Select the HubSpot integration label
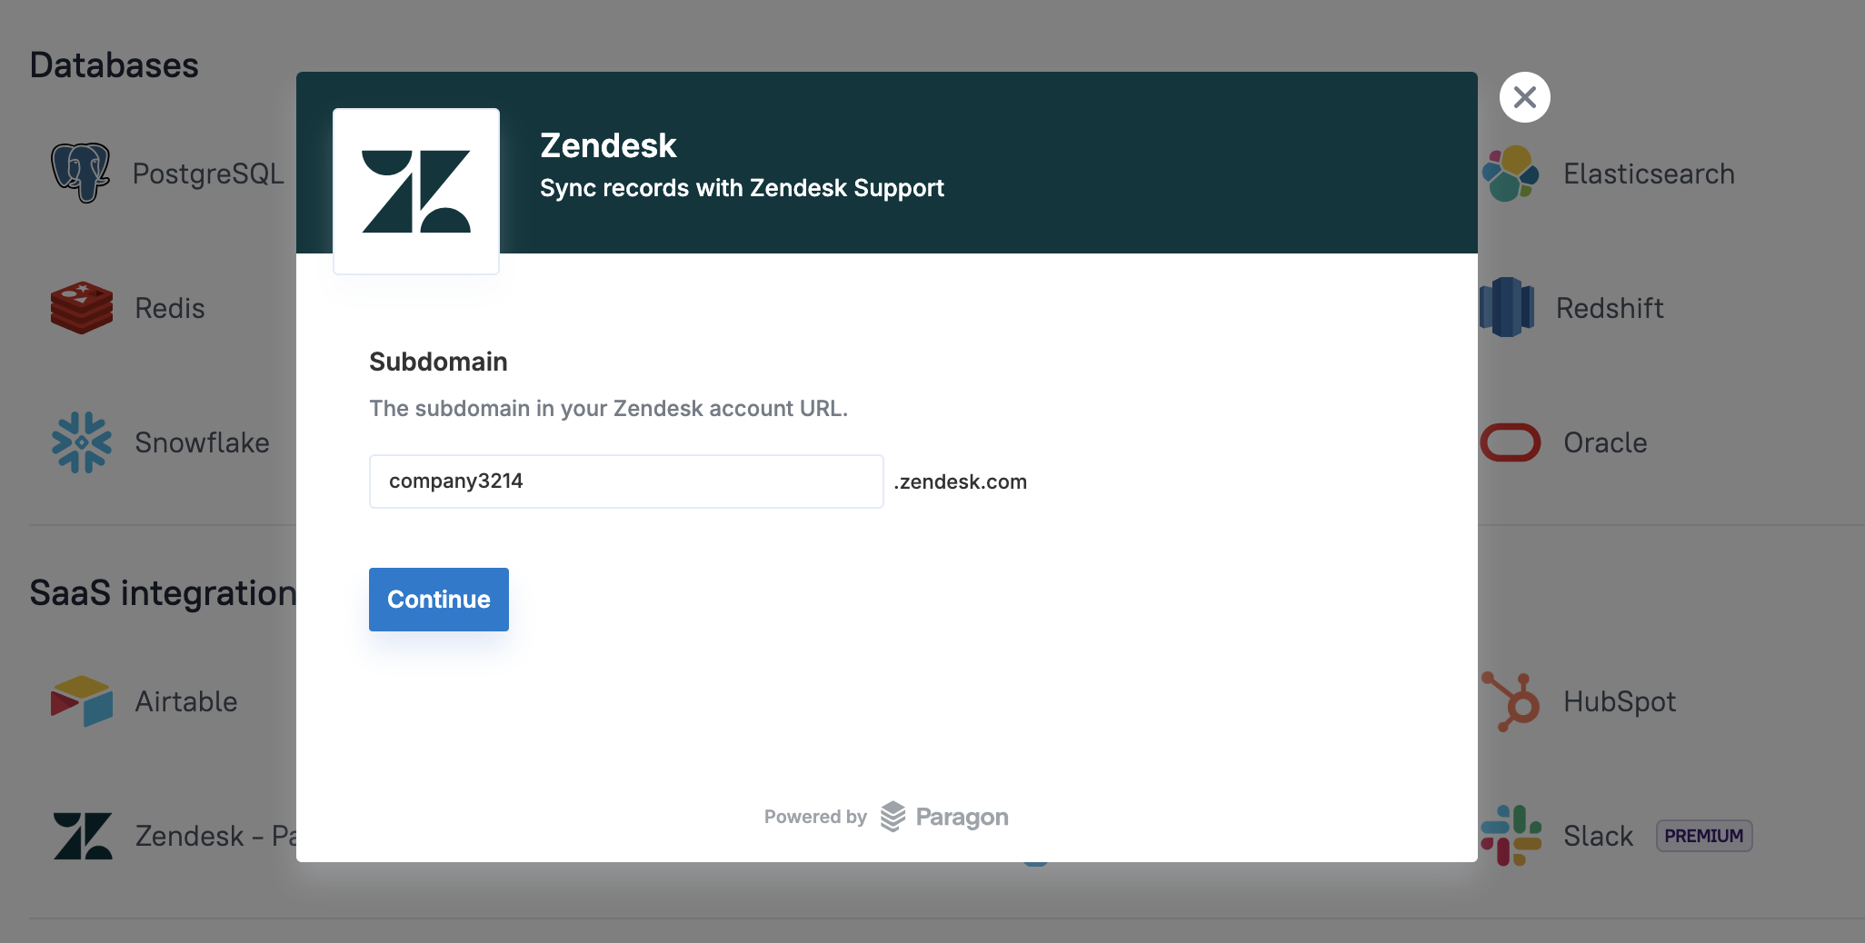This screenshot has width=1865, height=943. tap(1620, 701)
